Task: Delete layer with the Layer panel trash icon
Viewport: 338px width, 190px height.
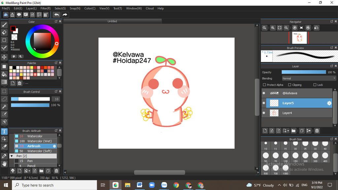Action: 317,131
